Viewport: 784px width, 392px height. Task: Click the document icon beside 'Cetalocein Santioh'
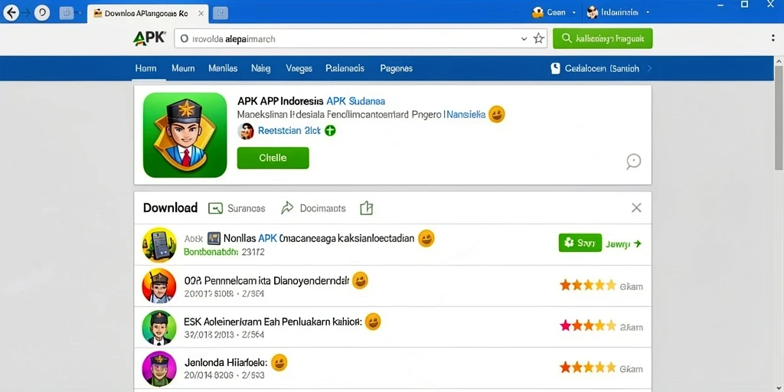[555, 68]
